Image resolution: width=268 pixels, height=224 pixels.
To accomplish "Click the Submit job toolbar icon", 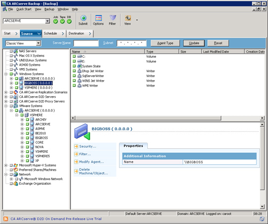I will pyautogui.click(x=83, y=18).
